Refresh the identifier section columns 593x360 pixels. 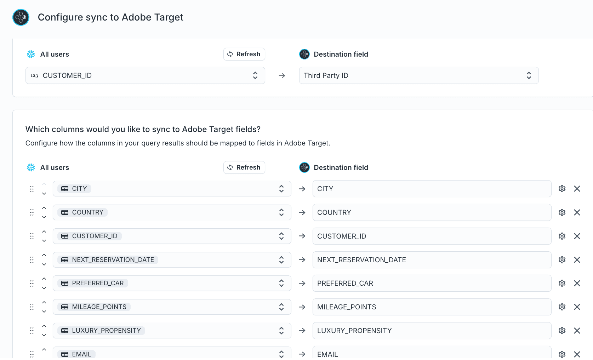244,54
